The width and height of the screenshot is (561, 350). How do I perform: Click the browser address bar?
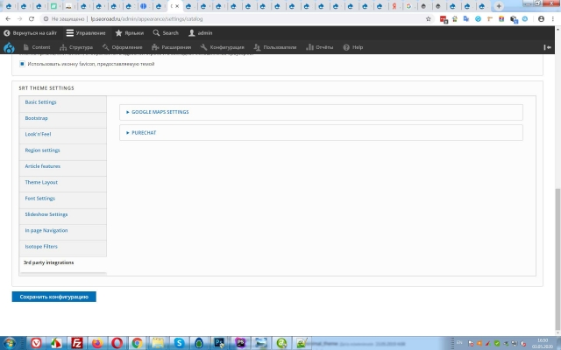pos(263,17)
